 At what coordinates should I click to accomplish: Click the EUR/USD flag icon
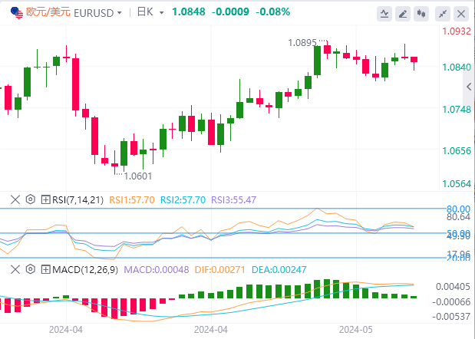17,12
